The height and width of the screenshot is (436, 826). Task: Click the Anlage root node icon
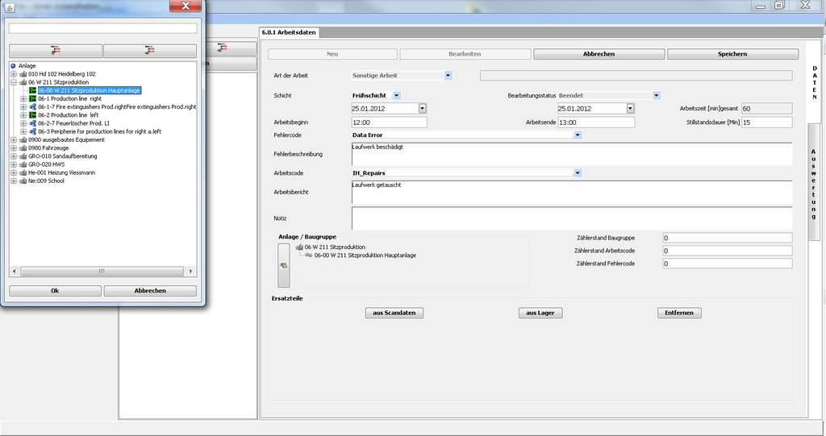14,65
